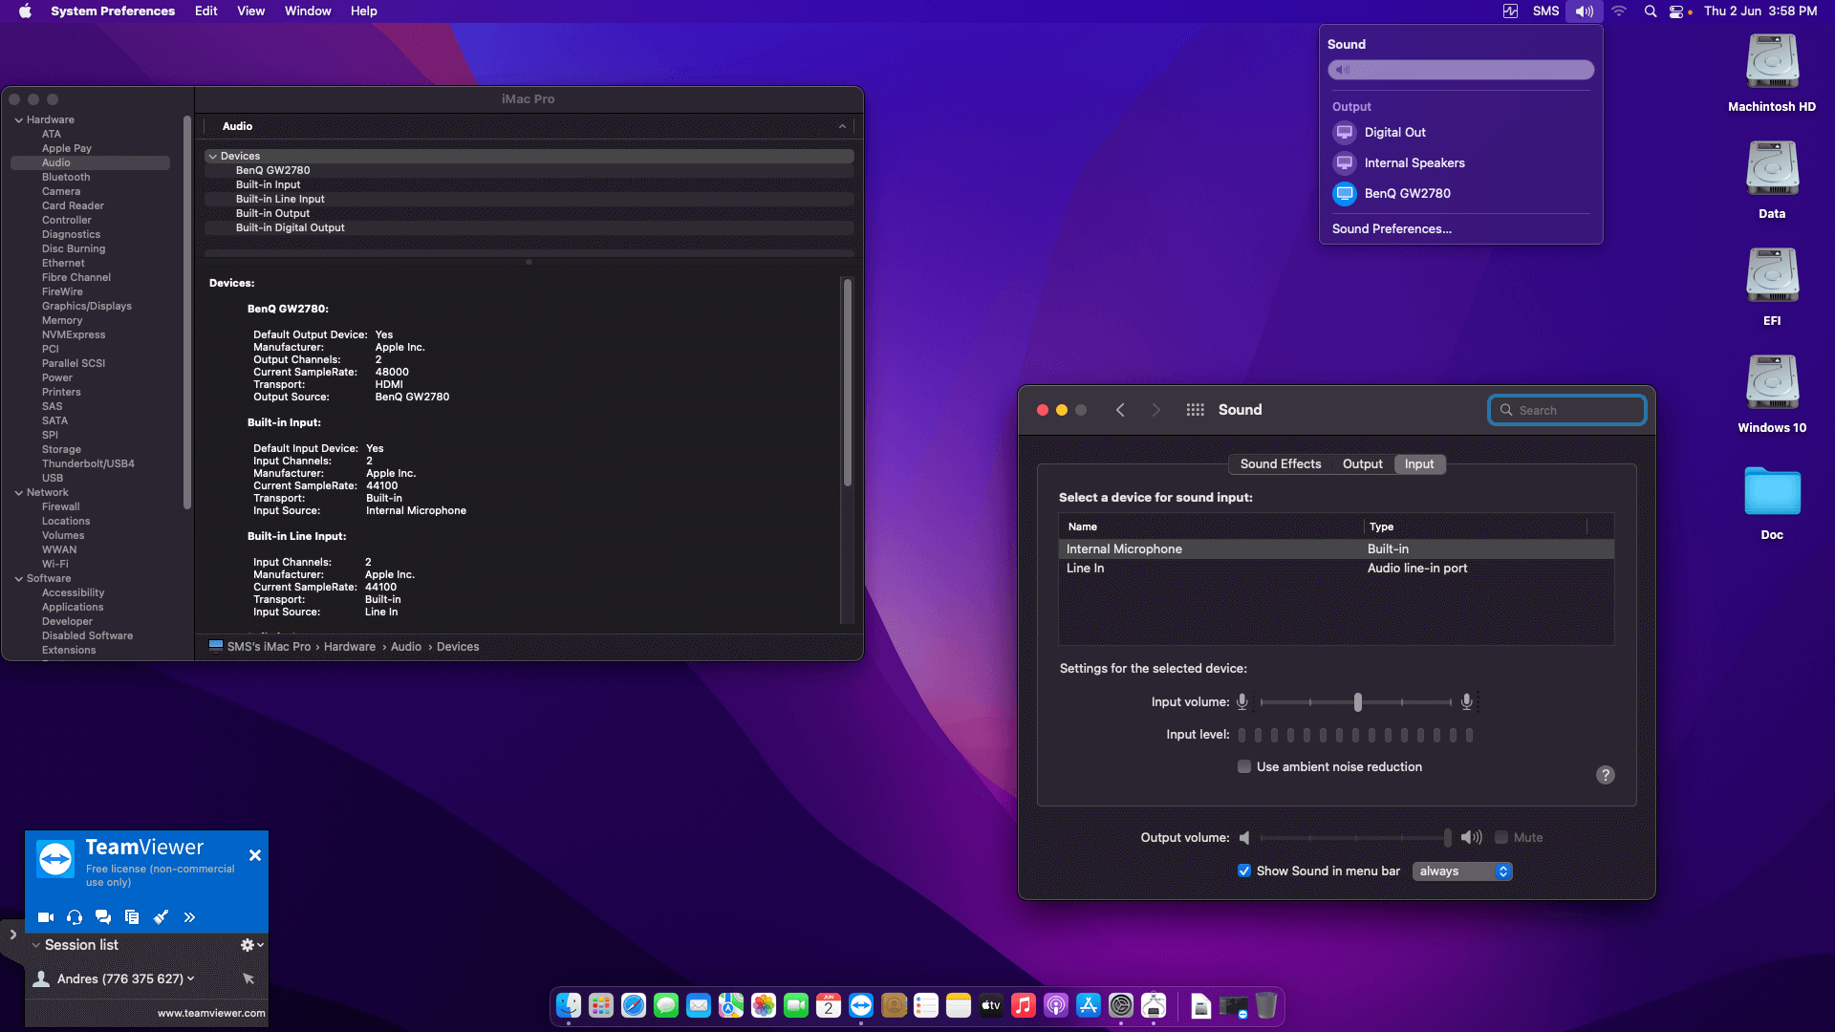Open Photos from the Dock
Screen dimensions: 1835x1032
pos(764,1005)
